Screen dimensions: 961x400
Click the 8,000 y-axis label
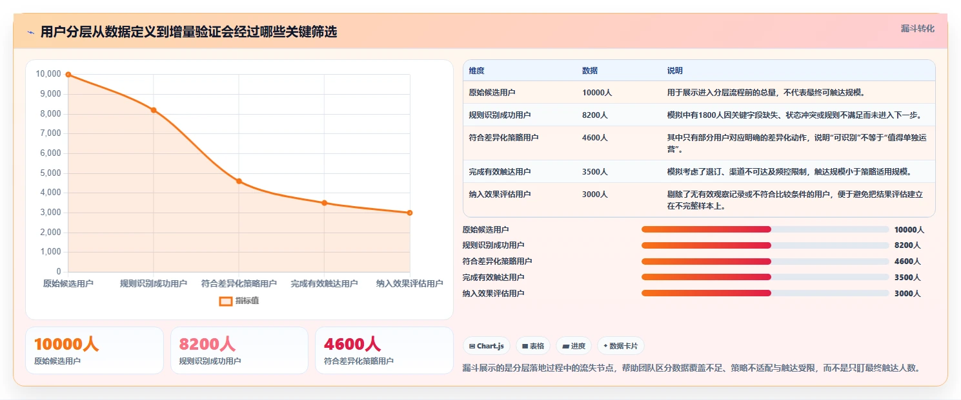click(50, 114)
